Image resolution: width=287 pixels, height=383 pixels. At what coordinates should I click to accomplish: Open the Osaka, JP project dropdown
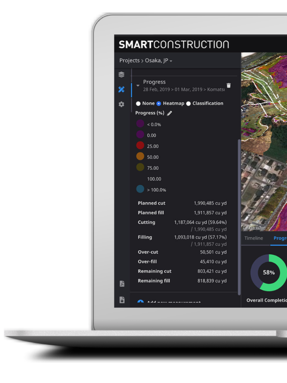click(158, 61)
